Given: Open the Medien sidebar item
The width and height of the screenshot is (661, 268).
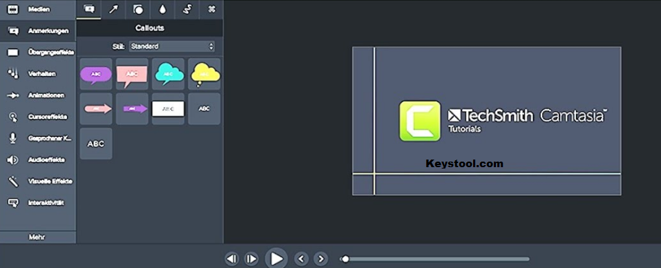Looking at the screenshot, I should click(38, 9).
